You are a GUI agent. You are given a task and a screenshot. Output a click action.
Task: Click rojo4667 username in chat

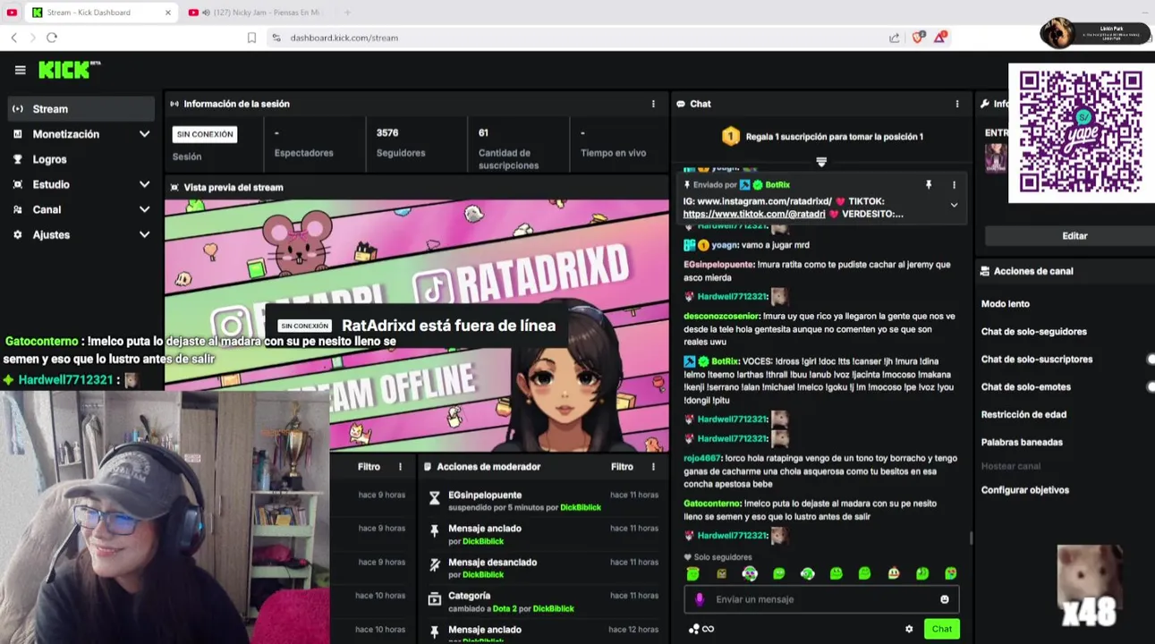[x=701, y=458]
